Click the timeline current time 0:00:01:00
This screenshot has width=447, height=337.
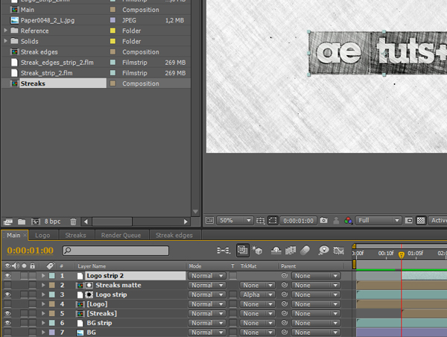pyautogui.click(x=31, y=251)
